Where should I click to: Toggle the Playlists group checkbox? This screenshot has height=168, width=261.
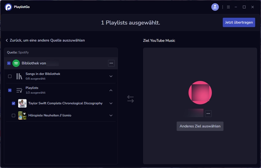click(x=10, y=90)
